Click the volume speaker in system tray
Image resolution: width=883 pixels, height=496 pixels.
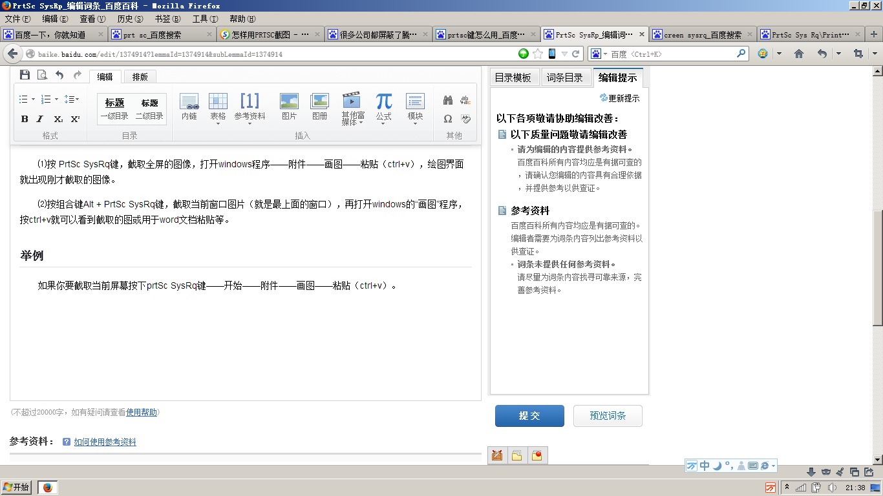[832, 488]
